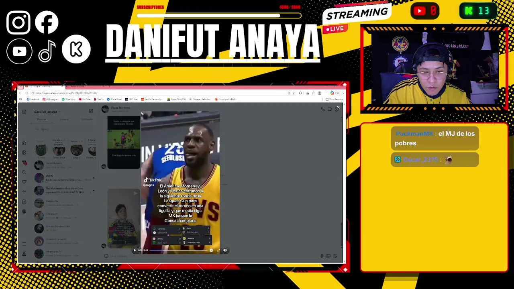The width and height of the screenshot is (514, 289).
Task: Go to Instagram Home in sidebar
Action: pos(24,142)
